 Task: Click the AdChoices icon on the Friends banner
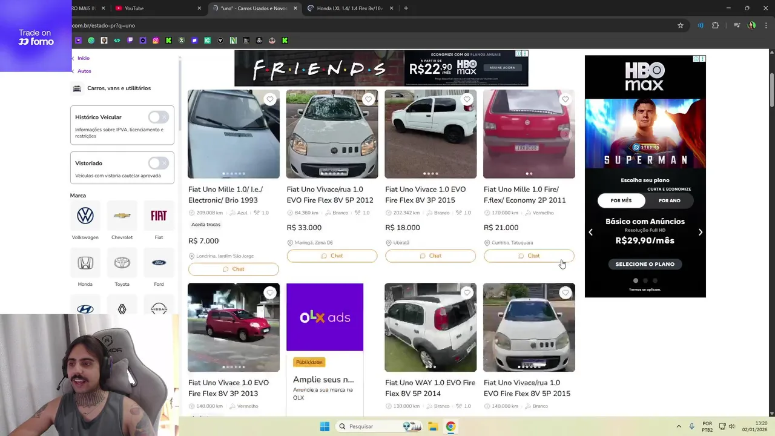[518, 53]
